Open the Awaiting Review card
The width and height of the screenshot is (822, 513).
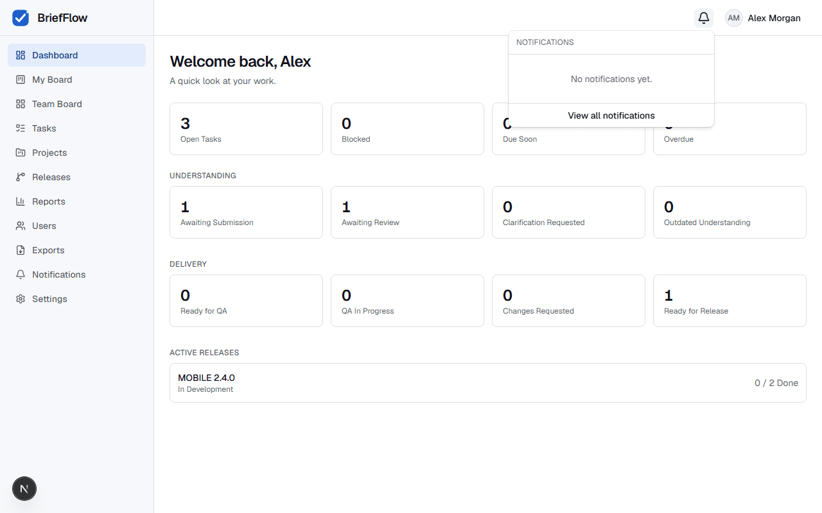407,212
